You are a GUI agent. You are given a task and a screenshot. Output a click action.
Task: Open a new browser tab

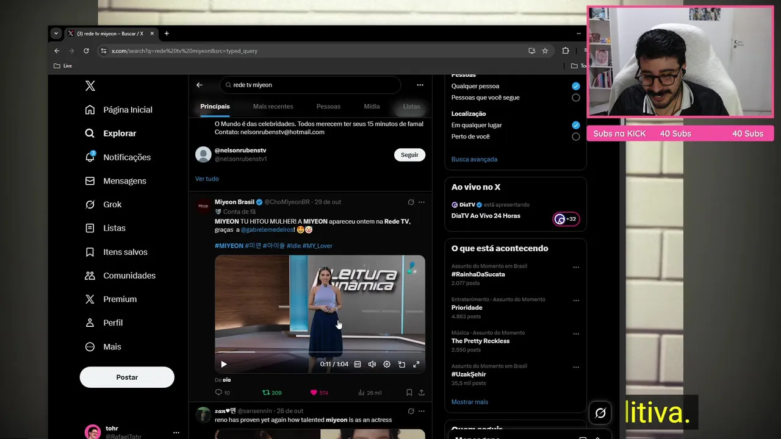coord(167,34)
